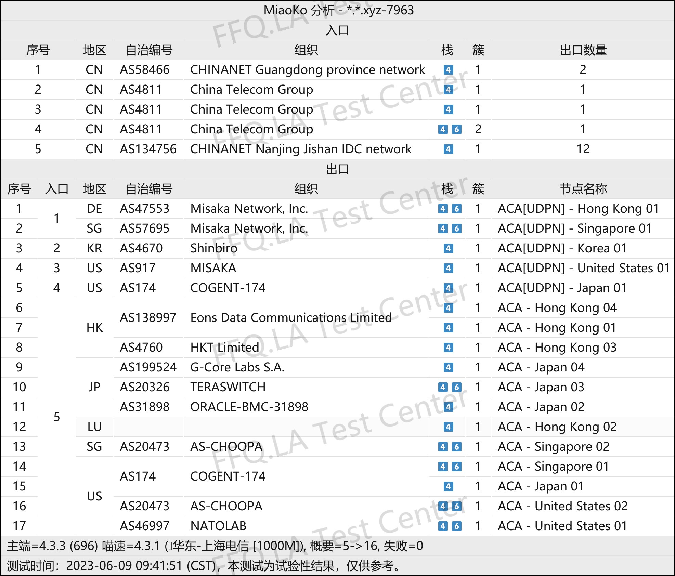Select the 'AS58466' cell
The width and height of the screenshot is (675, 576).
click(145, 70)
